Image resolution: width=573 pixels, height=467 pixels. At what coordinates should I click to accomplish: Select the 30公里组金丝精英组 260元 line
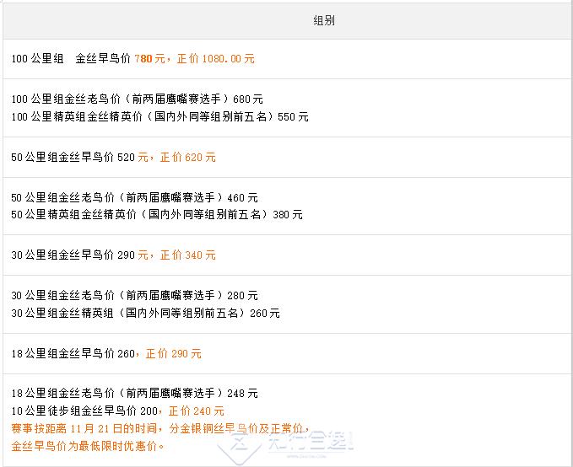coord(146,314)
